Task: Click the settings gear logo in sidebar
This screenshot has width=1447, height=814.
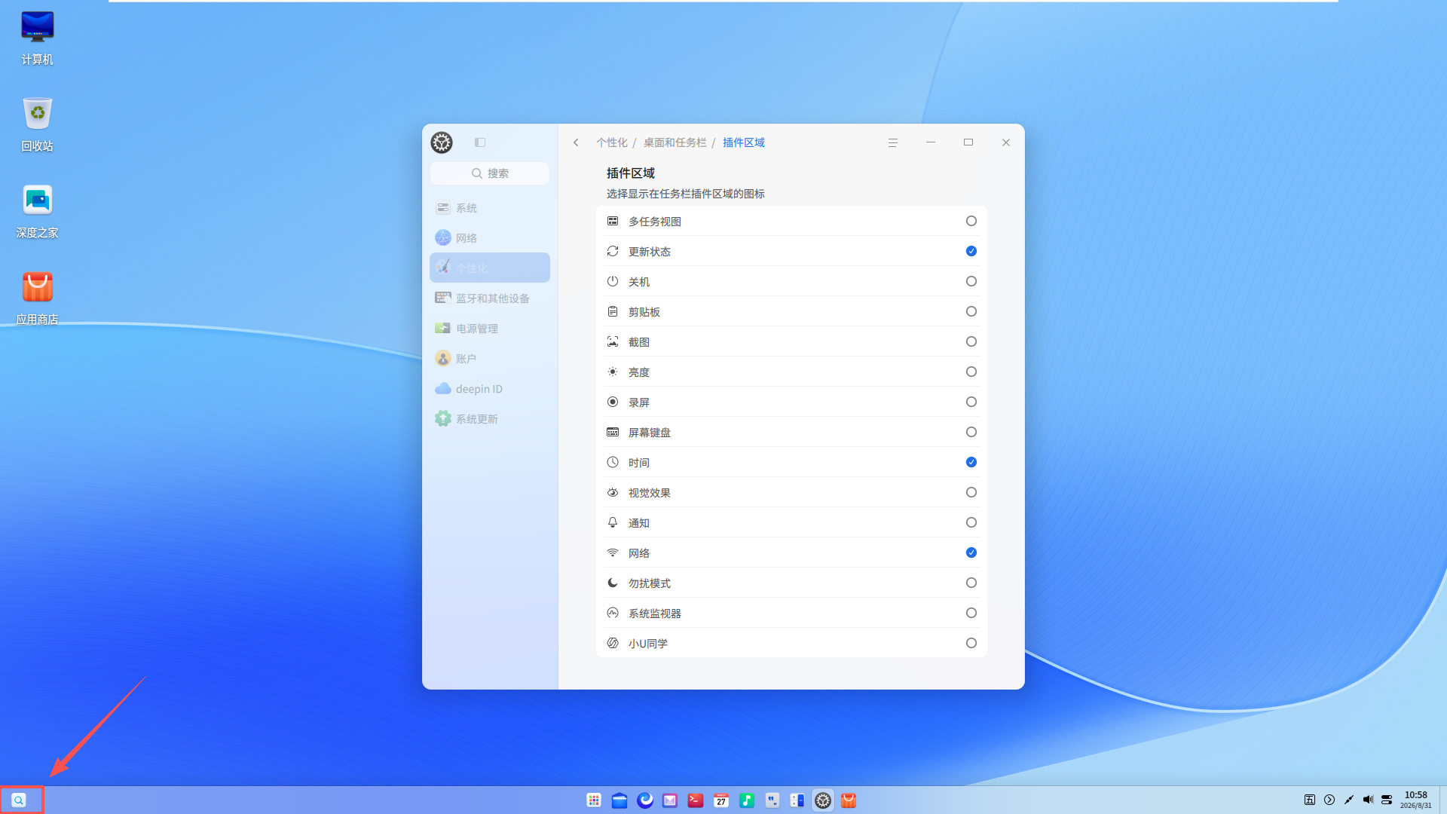Action: click(442, 142)
